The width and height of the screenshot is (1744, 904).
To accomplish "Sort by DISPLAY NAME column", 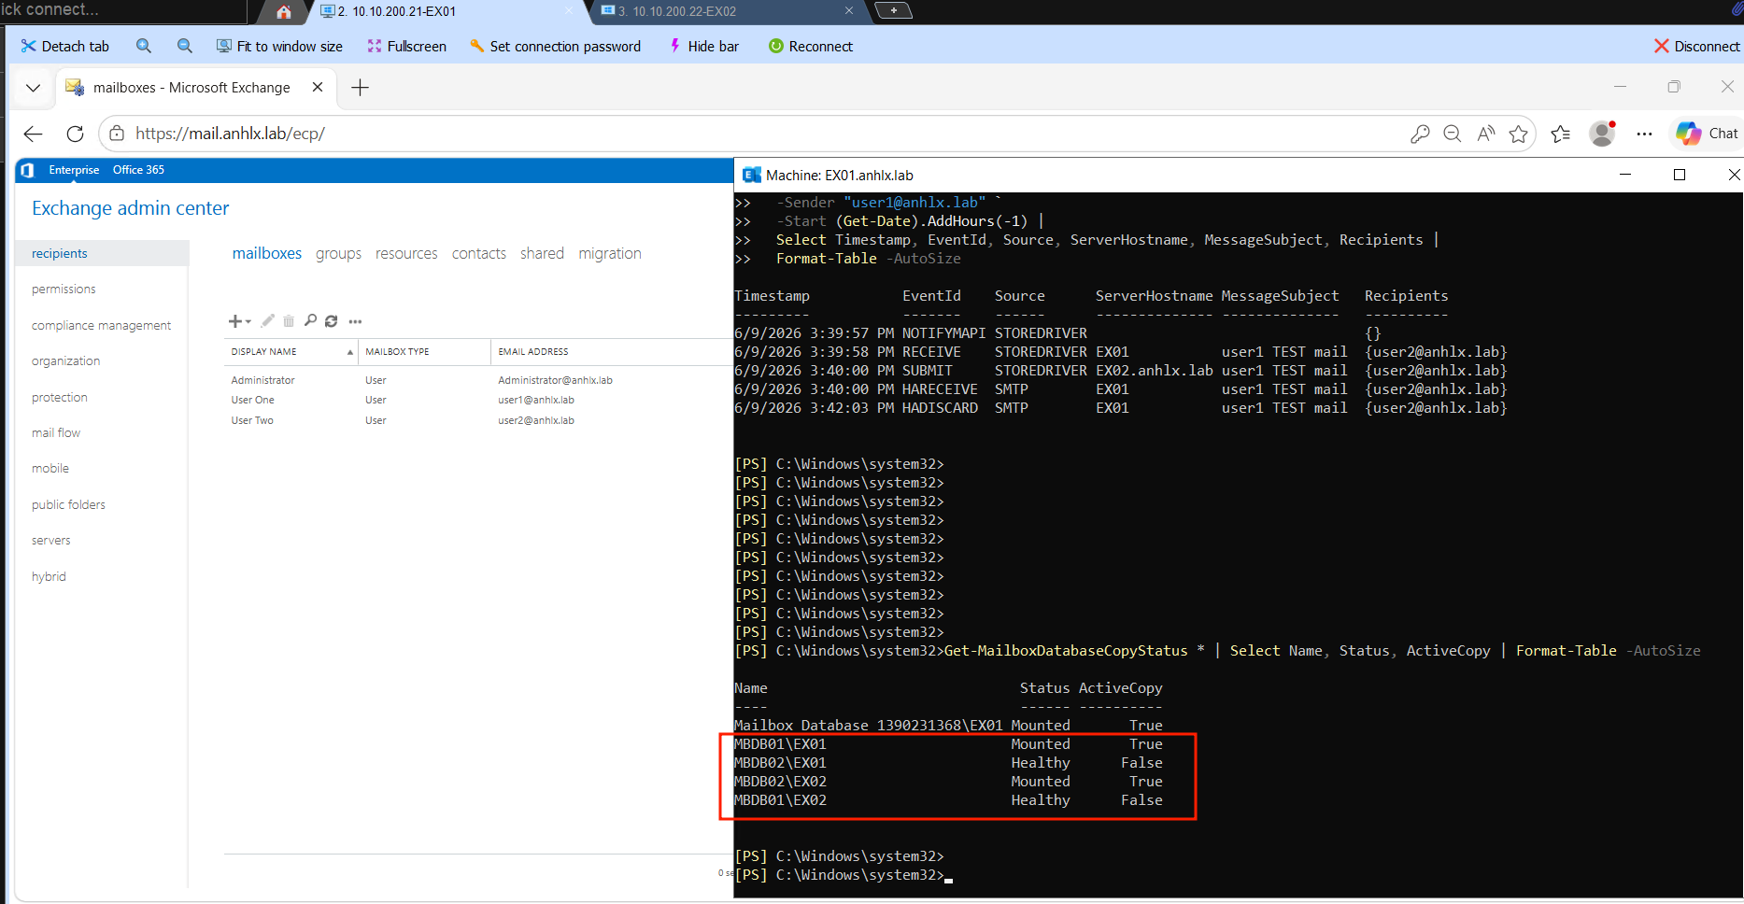I will (291, 352).
